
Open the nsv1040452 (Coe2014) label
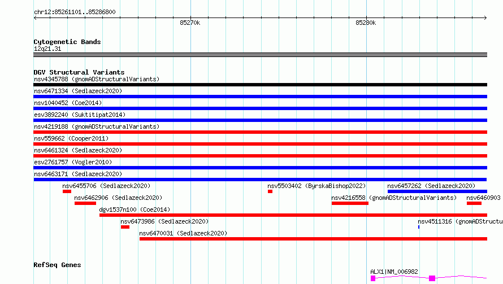click(x=68, y=103)
